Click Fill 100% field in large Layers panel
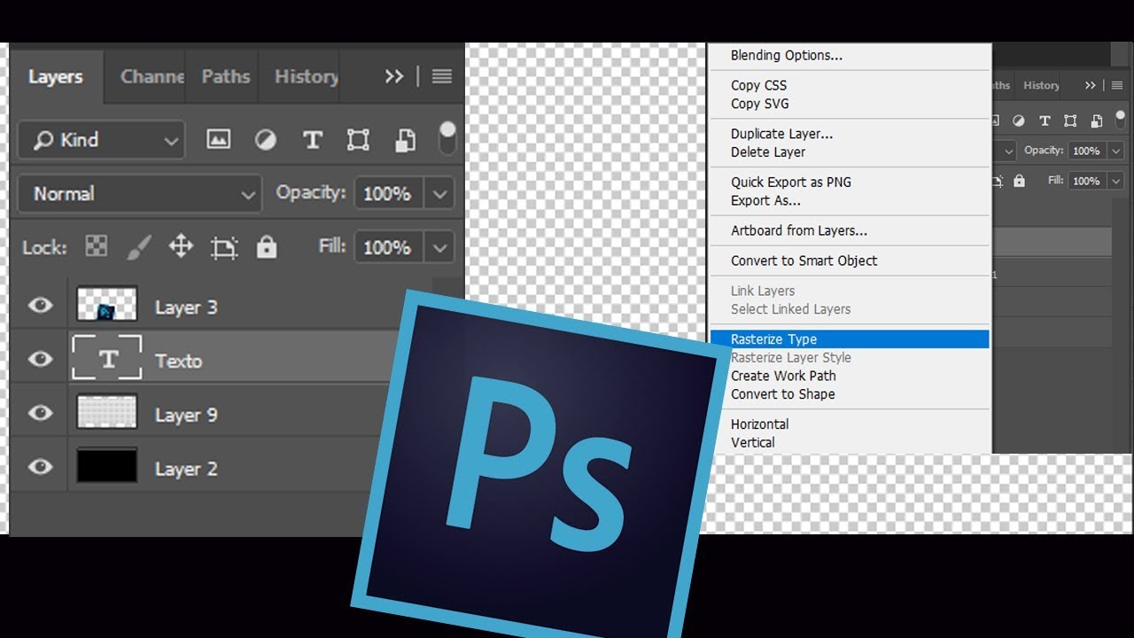Screen dimensions: 1134x638 tap(389, 247)
